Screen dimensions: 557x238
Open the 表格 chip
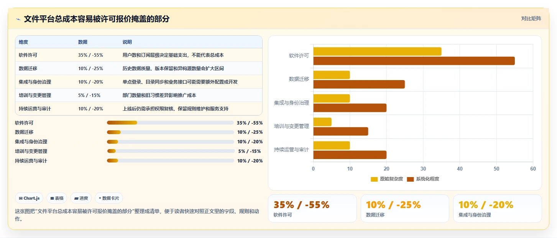click(57, 198)
